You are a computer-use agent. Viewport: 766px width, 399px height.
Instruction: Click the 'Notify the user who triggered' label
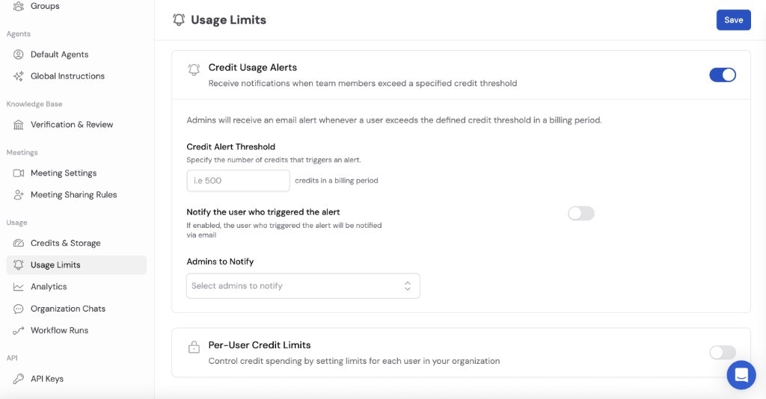point(263,212)
